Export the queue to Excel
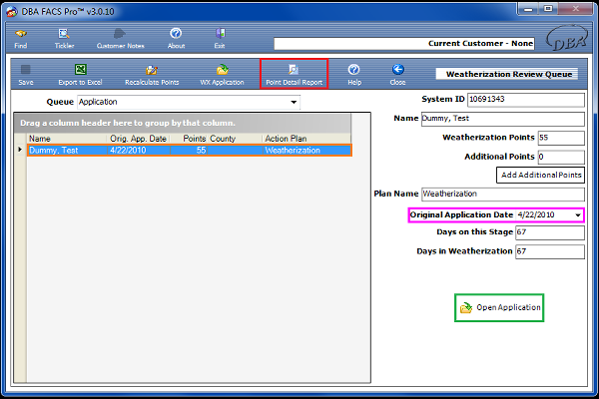This screenshot has width=599, height=399. point(80,75)
